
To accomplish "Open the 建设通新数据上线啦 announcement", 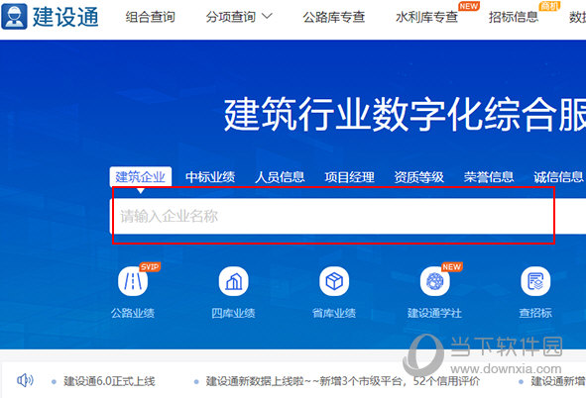I will (343, 381).
